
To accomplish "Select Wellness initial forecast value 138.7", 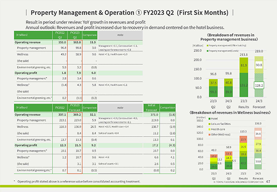I will [155, 127].
